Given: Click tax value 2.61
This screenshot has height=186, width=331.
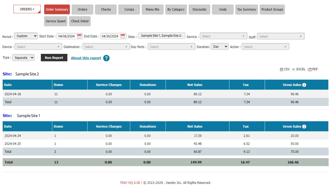Looking at the screenshot, I should pyautogui.click(x=247, y=136).
